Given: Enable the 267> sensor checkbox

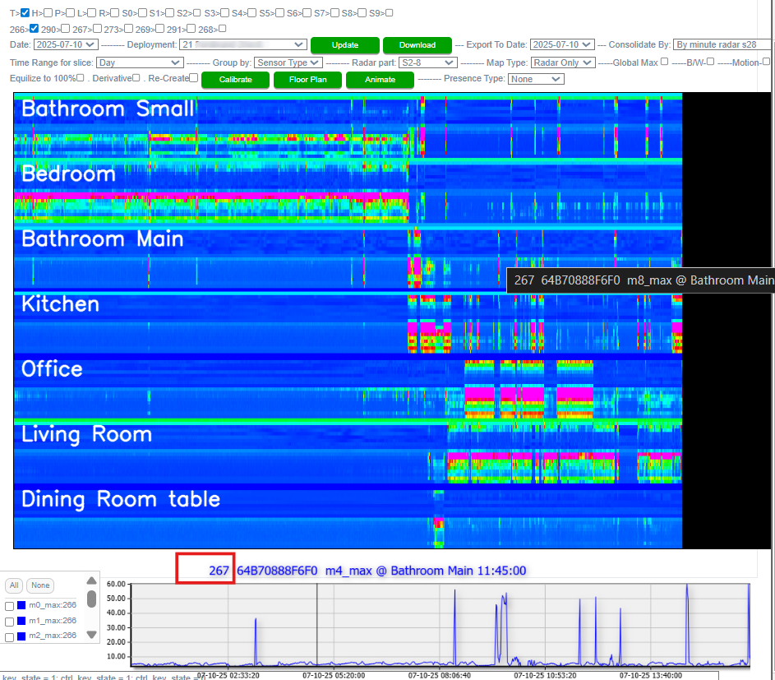Looking at the screenshot, I should click(x=97, y=29).
